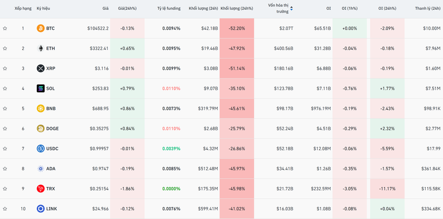Click the Solana SOL coin icon
Screen dimensions: 443x219
[41, 88]
